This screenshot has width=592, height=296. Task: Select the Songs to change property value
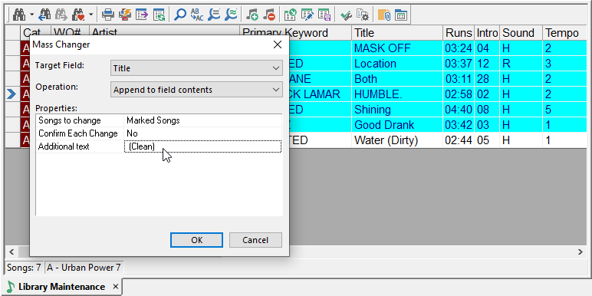click(202, 120)
